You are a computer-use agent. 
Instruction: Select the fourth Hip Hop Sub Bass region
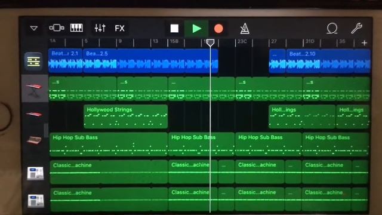pos(335,144)
